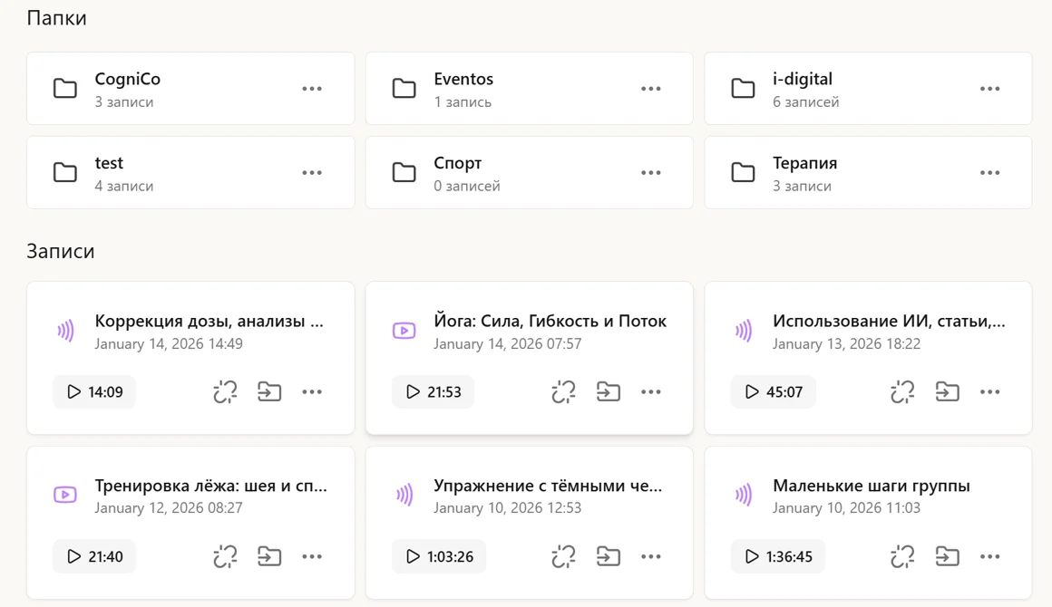The width and height of the screenshot is (1052, 607).
Task: Click the audio wave icon of Маленькие шаги группы
Action: 744,495
